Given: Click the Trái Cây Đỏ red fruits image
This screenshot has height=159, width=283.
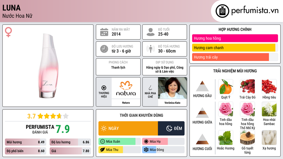Looking at the screenshot, I should point(247,87).
